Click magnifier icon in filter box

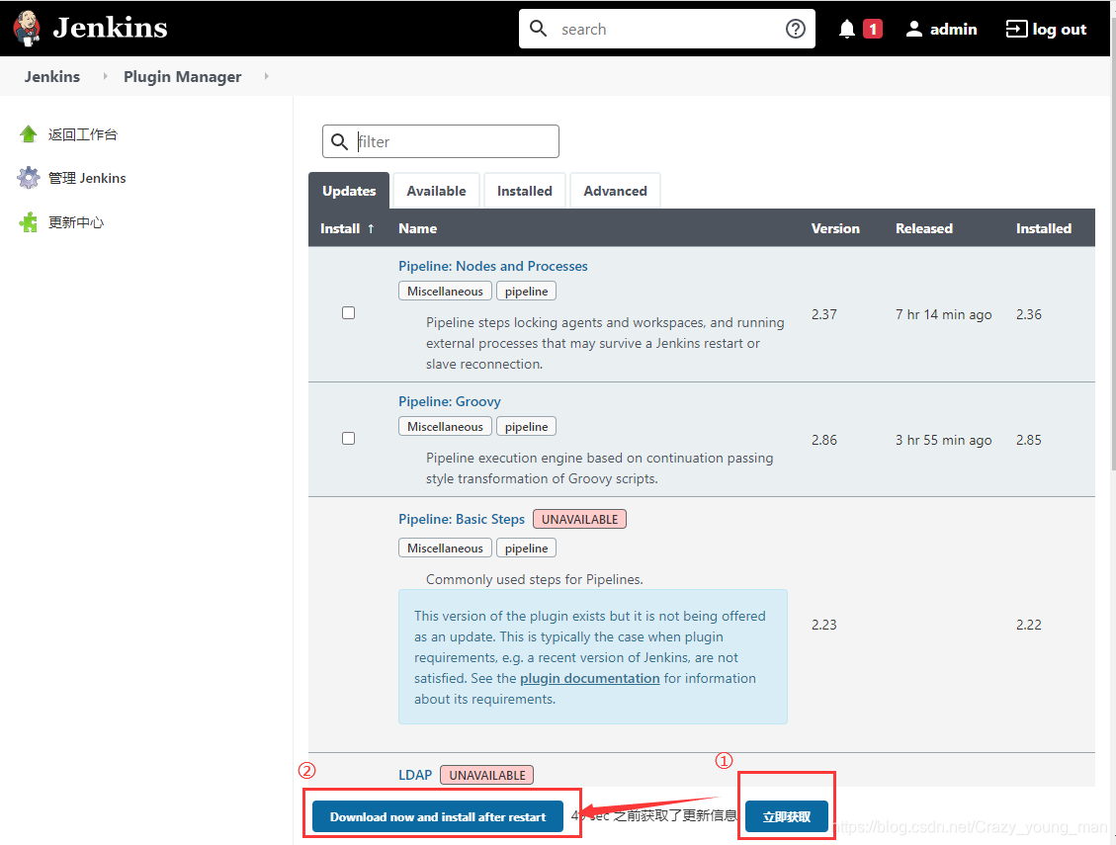[x=339, y=141]
